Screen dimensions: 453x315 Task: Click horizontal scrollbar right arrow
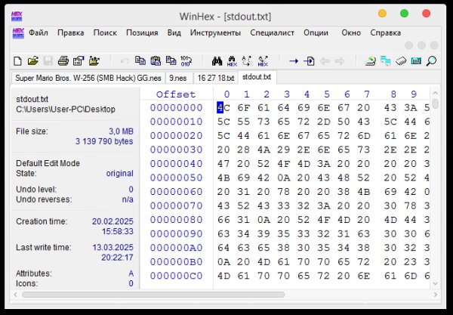pos(435,295)
